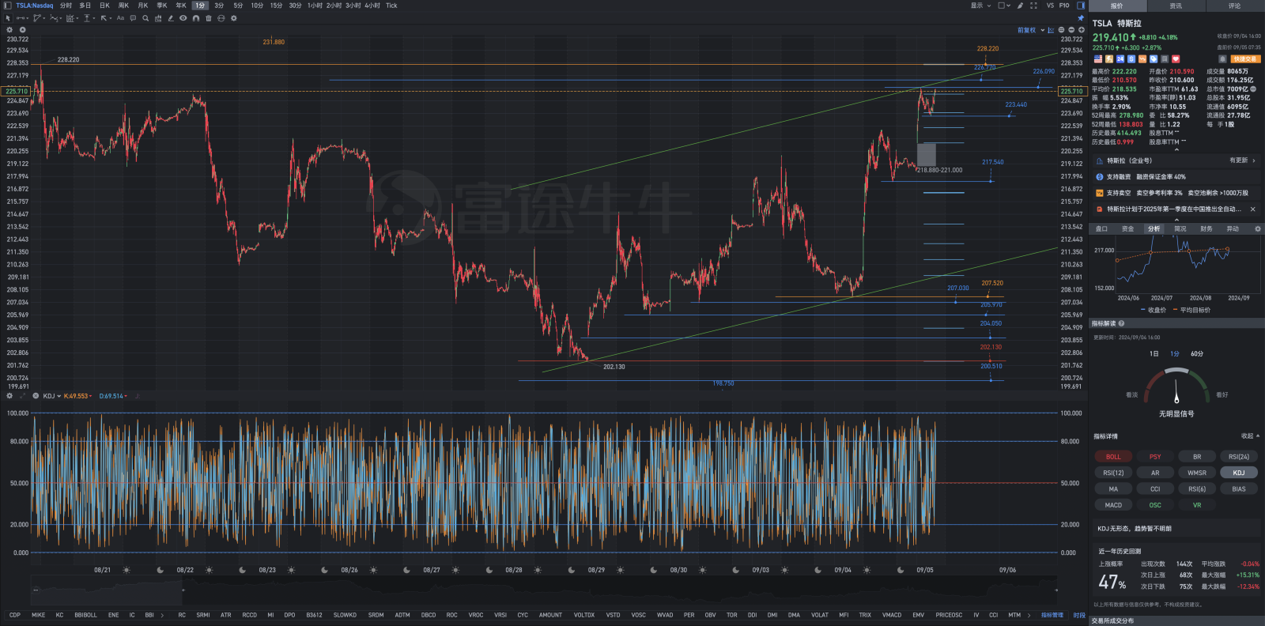The image size is (1265, 626).
Task: Open price alert bell icon
Action: point(1222,59)
